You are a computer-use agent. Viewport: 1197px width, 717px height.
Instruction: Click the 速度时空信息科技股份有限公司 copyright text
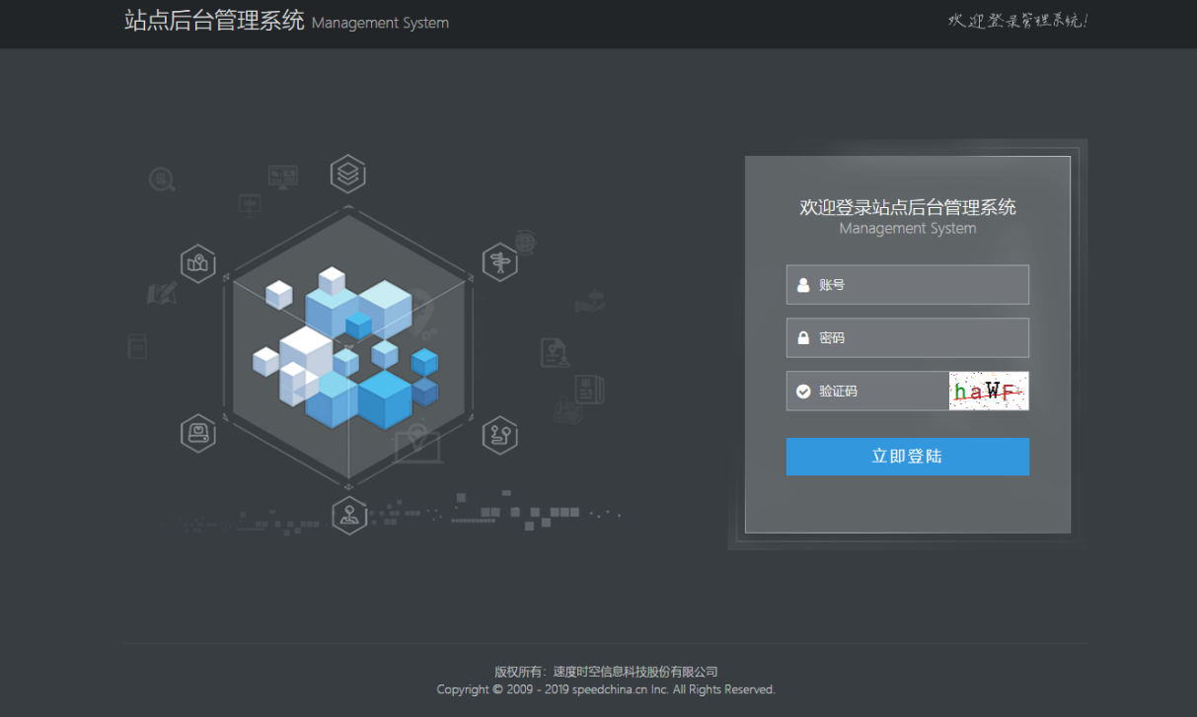click(635, 672)
